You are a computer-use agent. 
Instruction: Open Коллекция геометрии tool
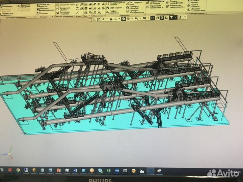pyautogui.click(x=63, y=13)
